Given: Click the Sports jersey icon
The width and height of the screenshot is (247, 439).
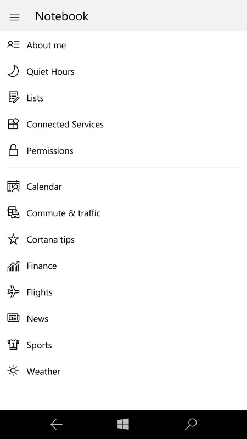Looking at the screenshot, I should tap(13, 345).
